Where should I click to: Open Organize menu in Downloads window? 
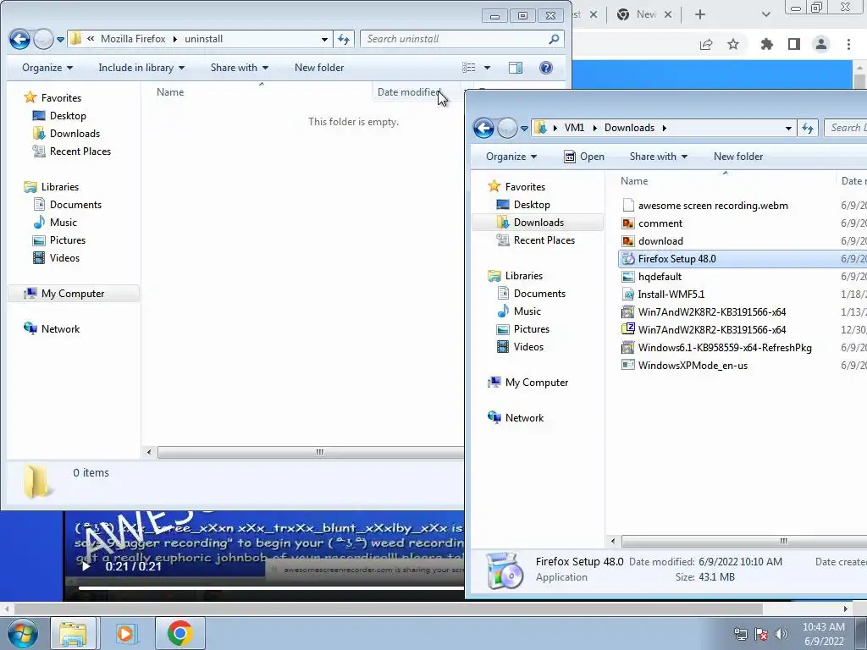point(511,157)
